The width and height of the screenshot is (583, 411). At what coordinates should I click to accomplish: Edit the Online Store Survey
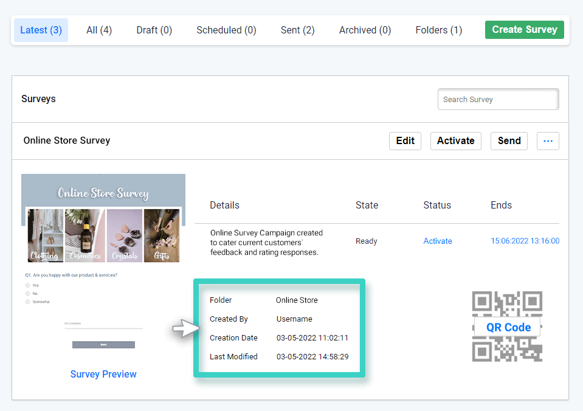coord(404,140)
